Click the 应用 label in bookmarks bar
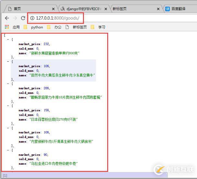197x179 pixels. tap(16, 27)
